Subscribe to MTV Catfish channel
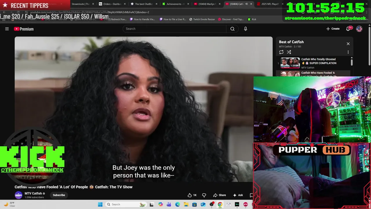The image size is (371, 209). tap(59, 195)
